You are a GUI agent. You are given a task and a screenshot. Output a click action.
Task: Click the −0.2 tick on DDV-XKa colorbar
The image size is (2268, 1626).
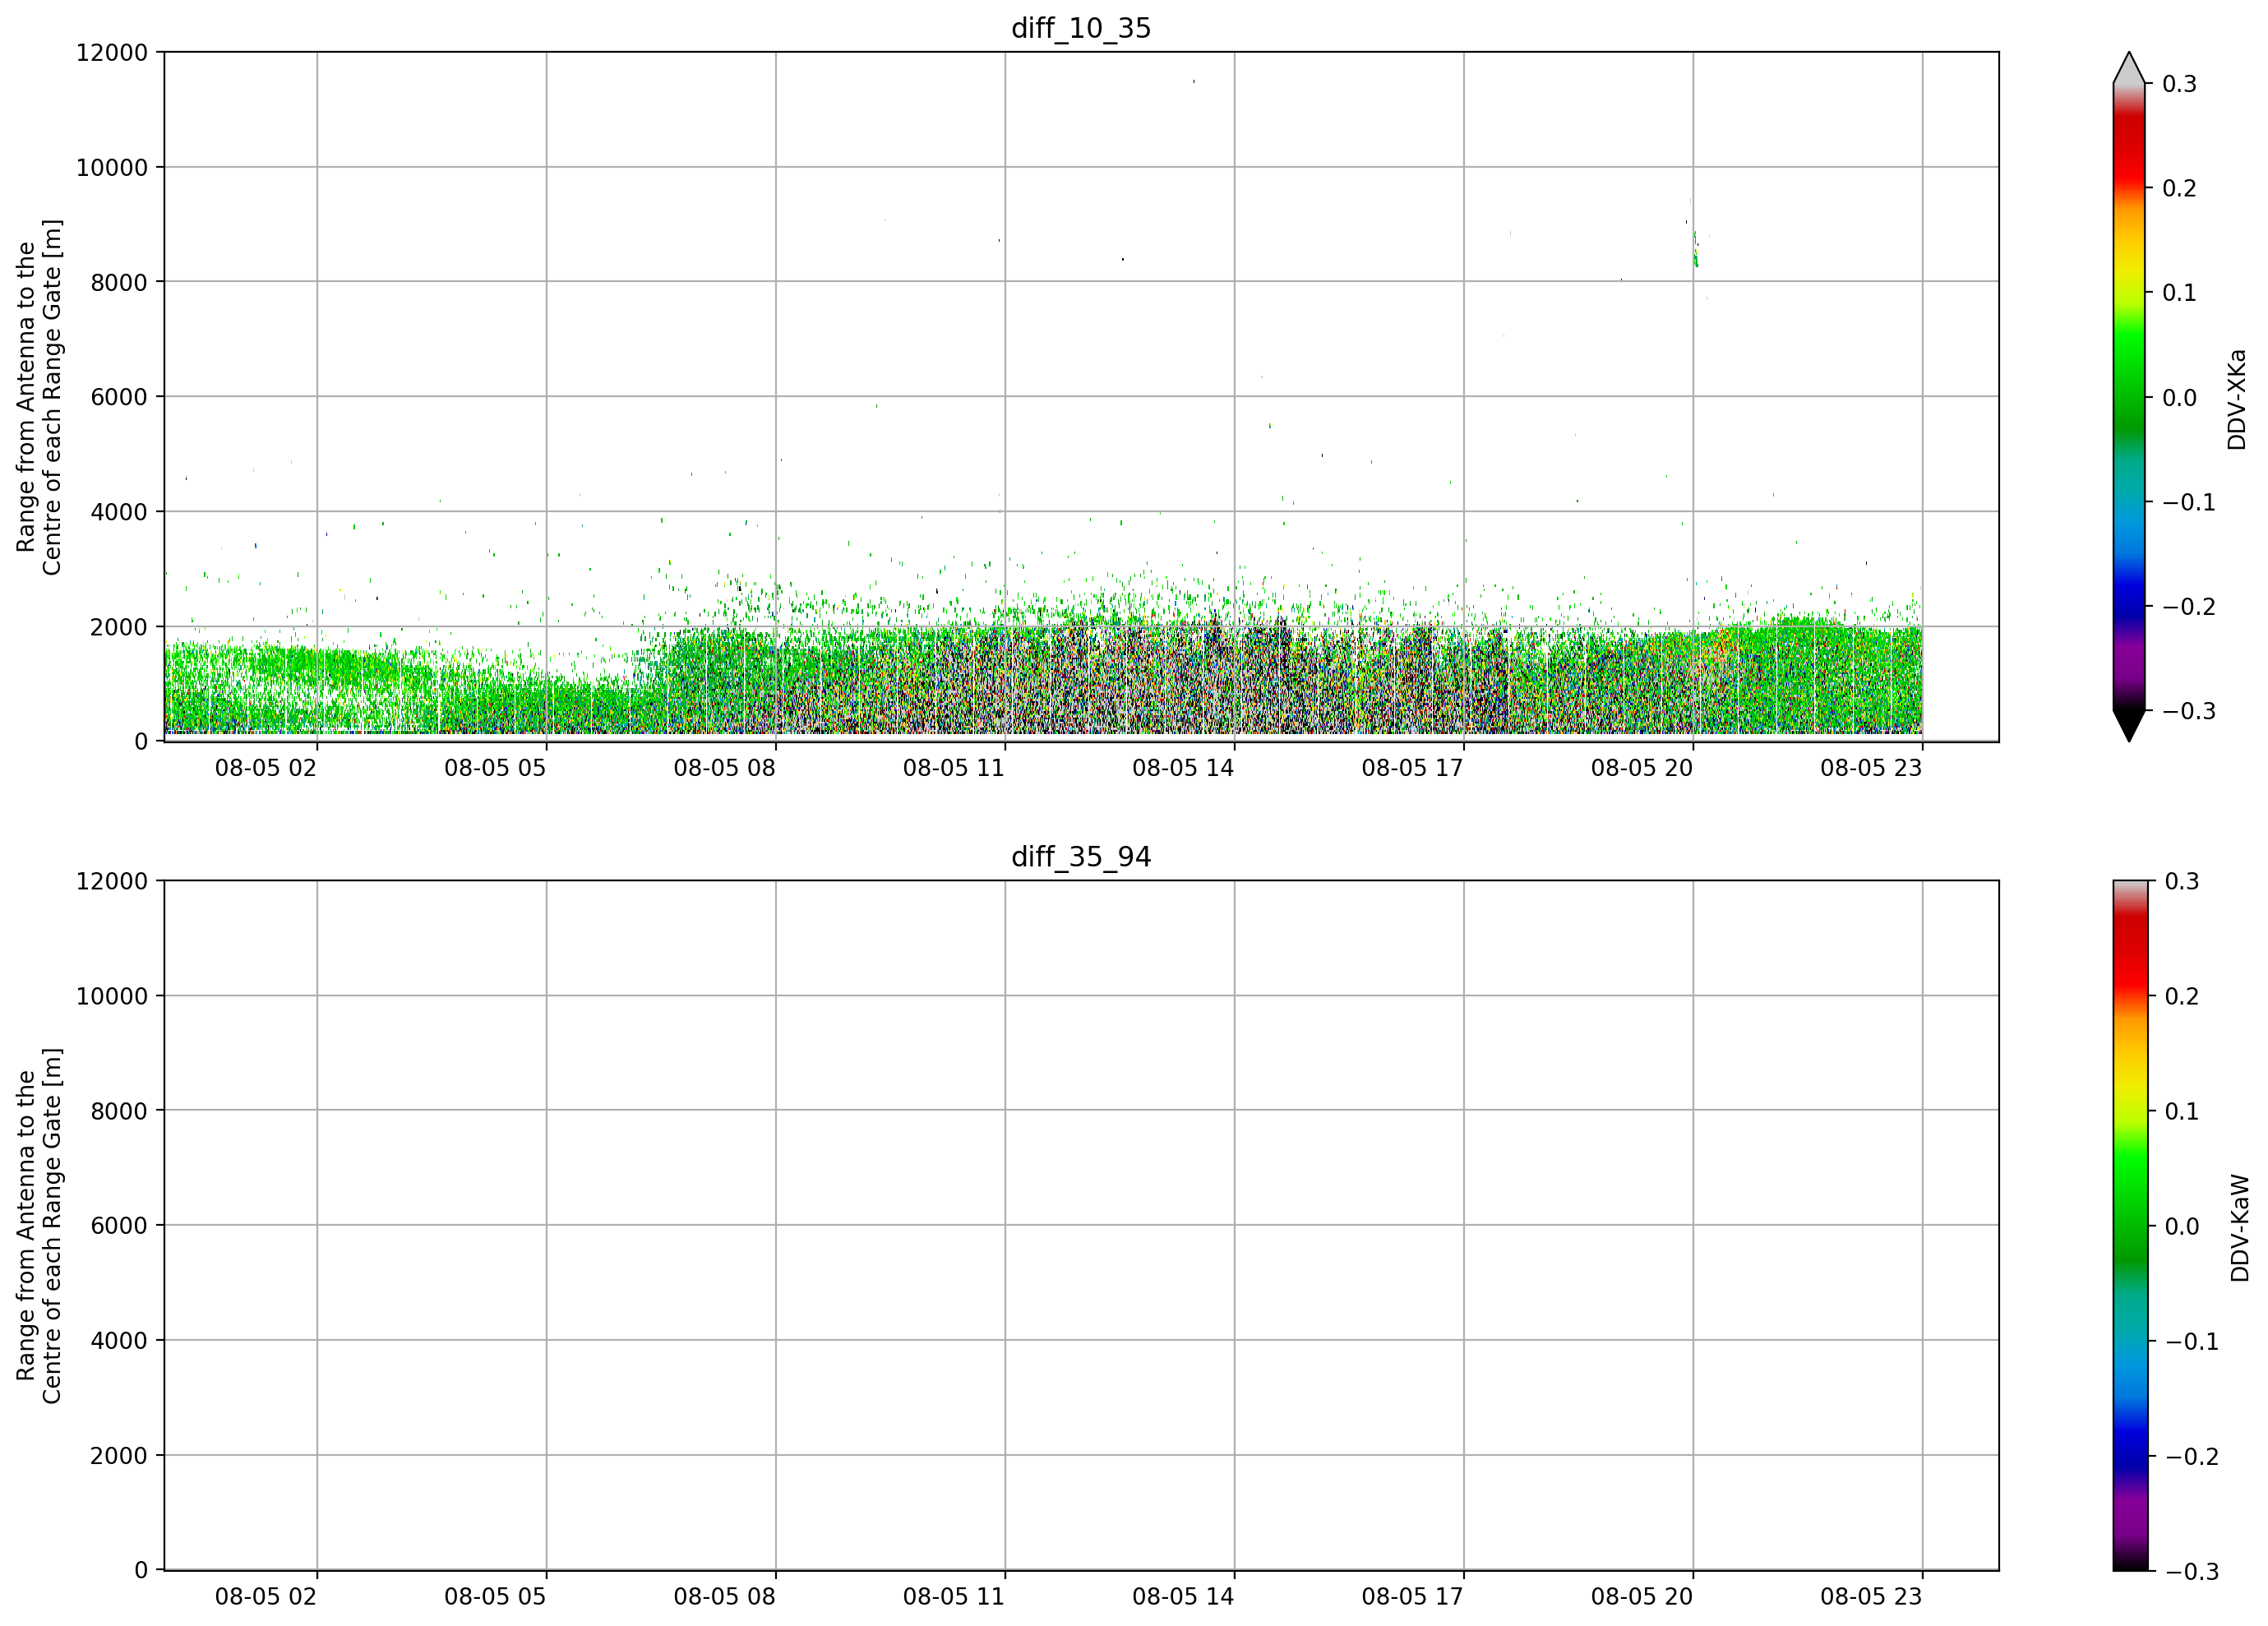[2189, 607]
